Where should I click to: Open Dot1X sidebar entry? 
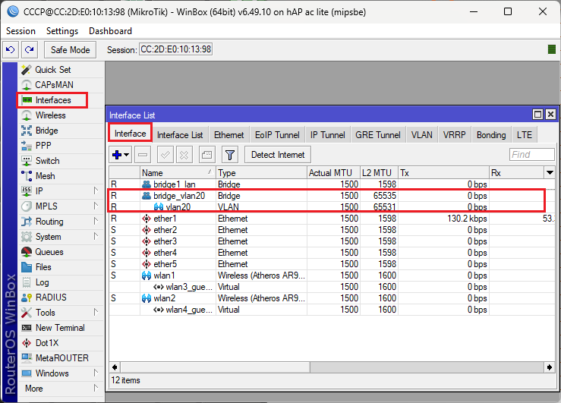tap(47, 343)
